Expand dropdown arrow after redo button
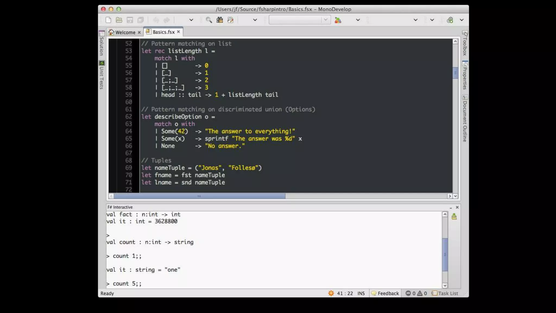The image size is (556, 313). (x=191, y=20)
